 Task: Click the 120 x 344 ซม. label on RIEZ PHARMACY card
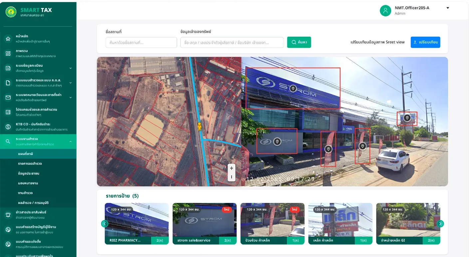[x=121, y=209]
